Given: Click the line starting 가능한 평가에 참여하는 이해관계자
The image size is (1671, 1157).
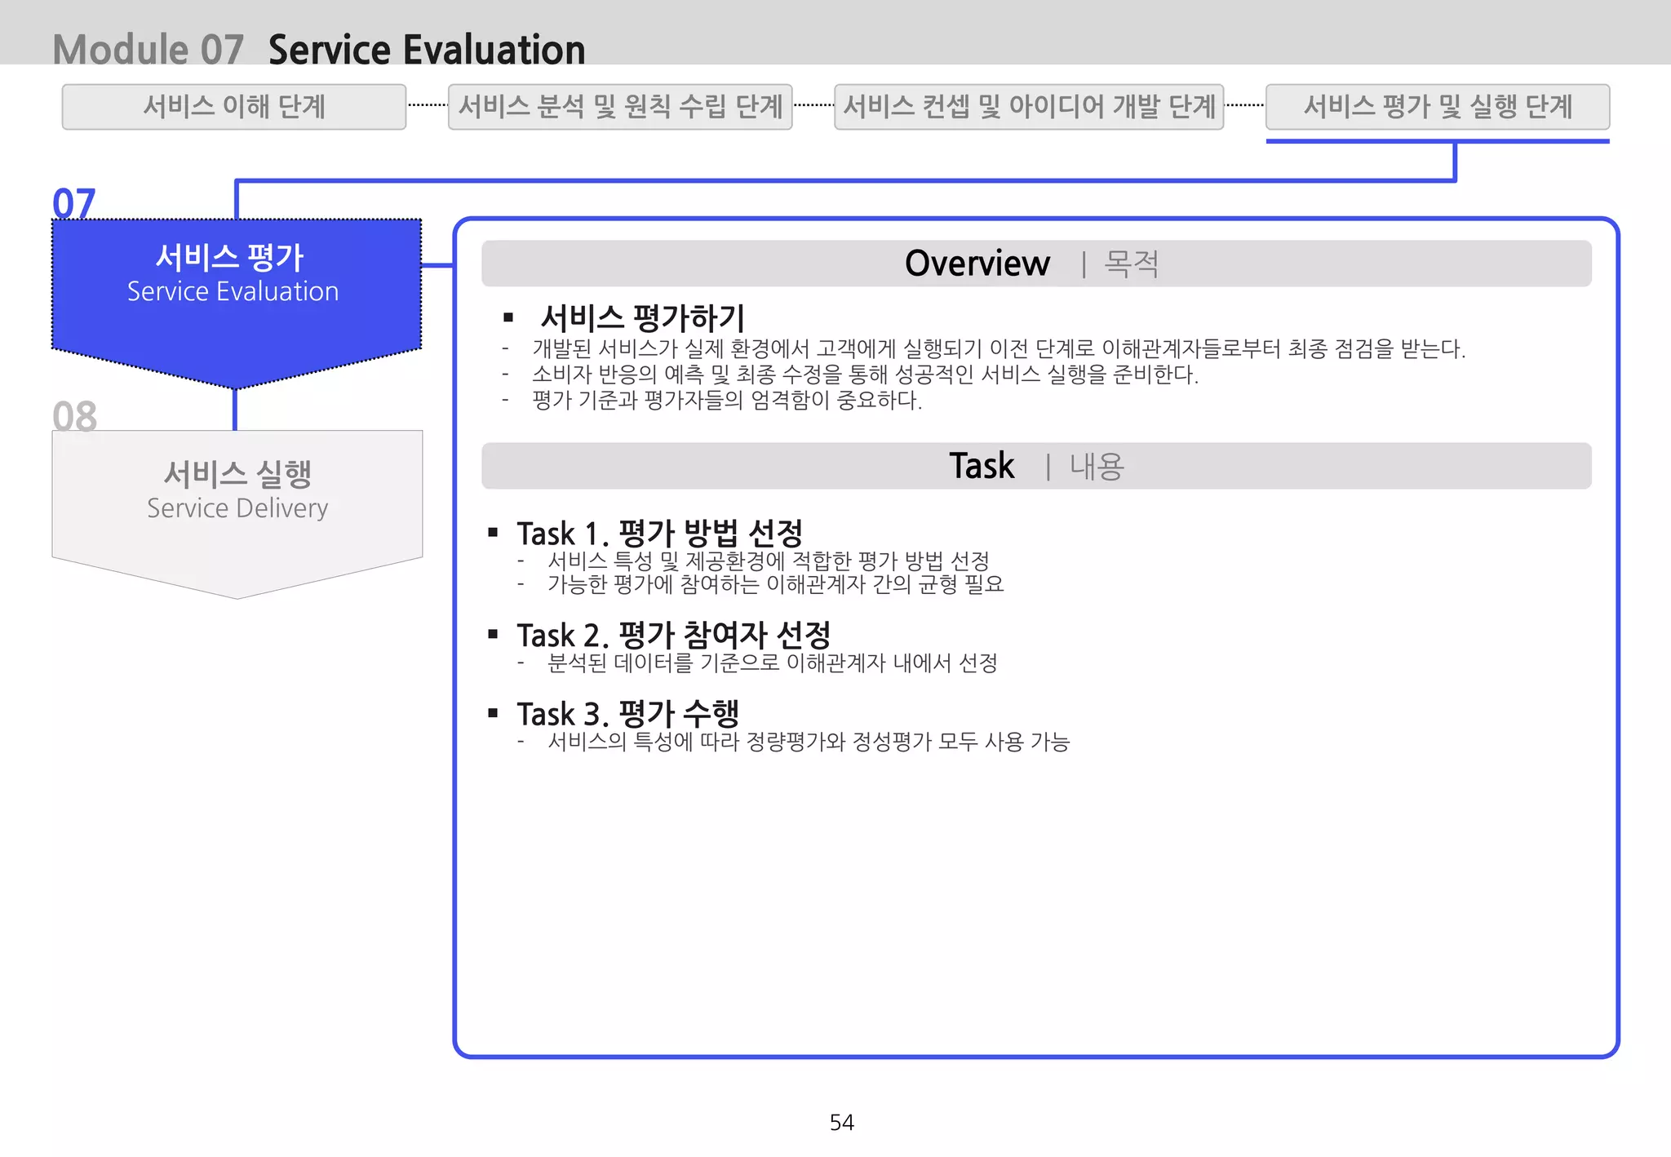Looking at the screenshot, I should [776, 584].
